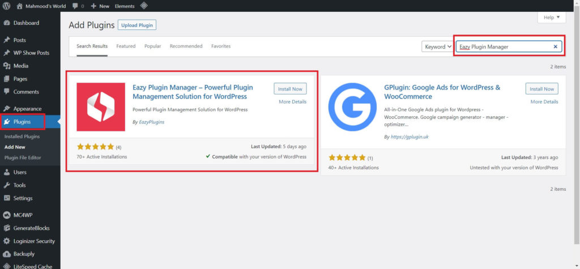
Task: Click the MC4WP icon in sidebar
Action: (x=7, y=215)
